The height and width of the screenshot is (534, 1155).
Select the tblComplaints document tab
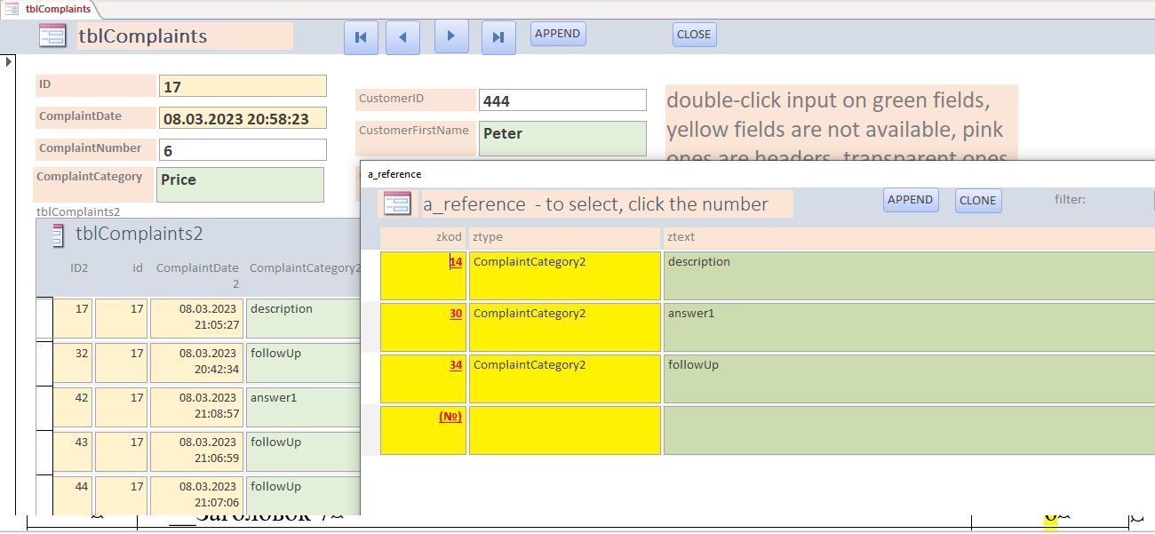50,9
